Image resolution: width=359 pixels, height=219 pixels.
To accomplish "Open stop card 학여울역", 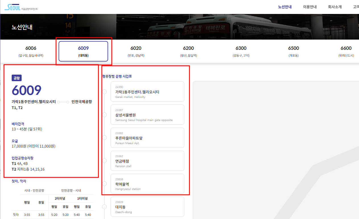I will pyautogui.click(x=147, y=184).
